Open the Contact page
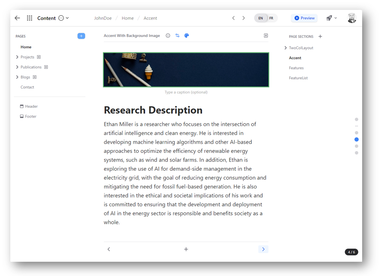Image resolution: width=380 pixels, height=276 pixels. pyautogui.click(x=27, y=87)
